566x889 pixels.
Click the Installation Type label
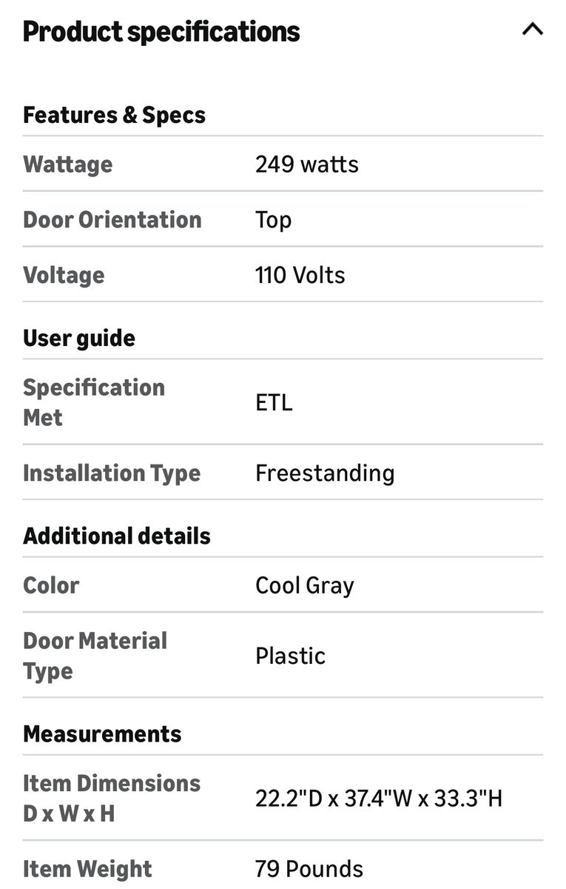112,473
